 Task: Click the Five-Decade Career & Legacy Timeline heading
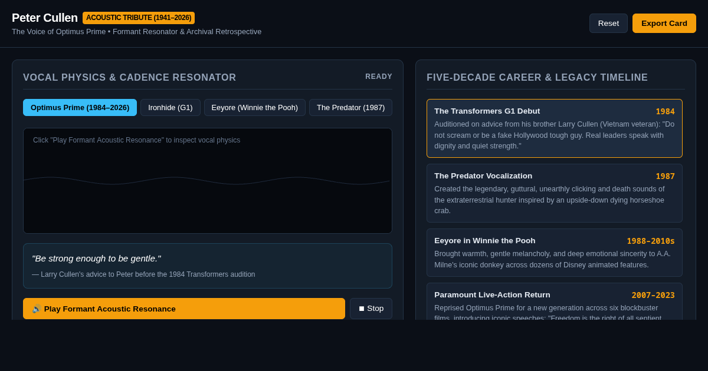coord(537,78)
